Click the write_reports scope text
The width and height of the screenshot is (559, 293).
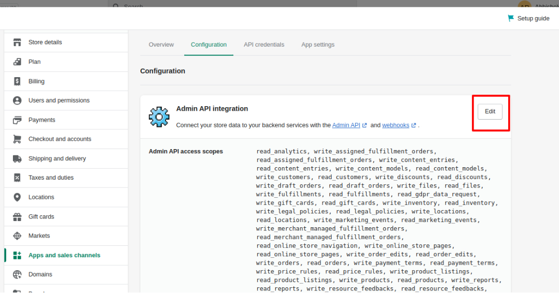point(475,280)
